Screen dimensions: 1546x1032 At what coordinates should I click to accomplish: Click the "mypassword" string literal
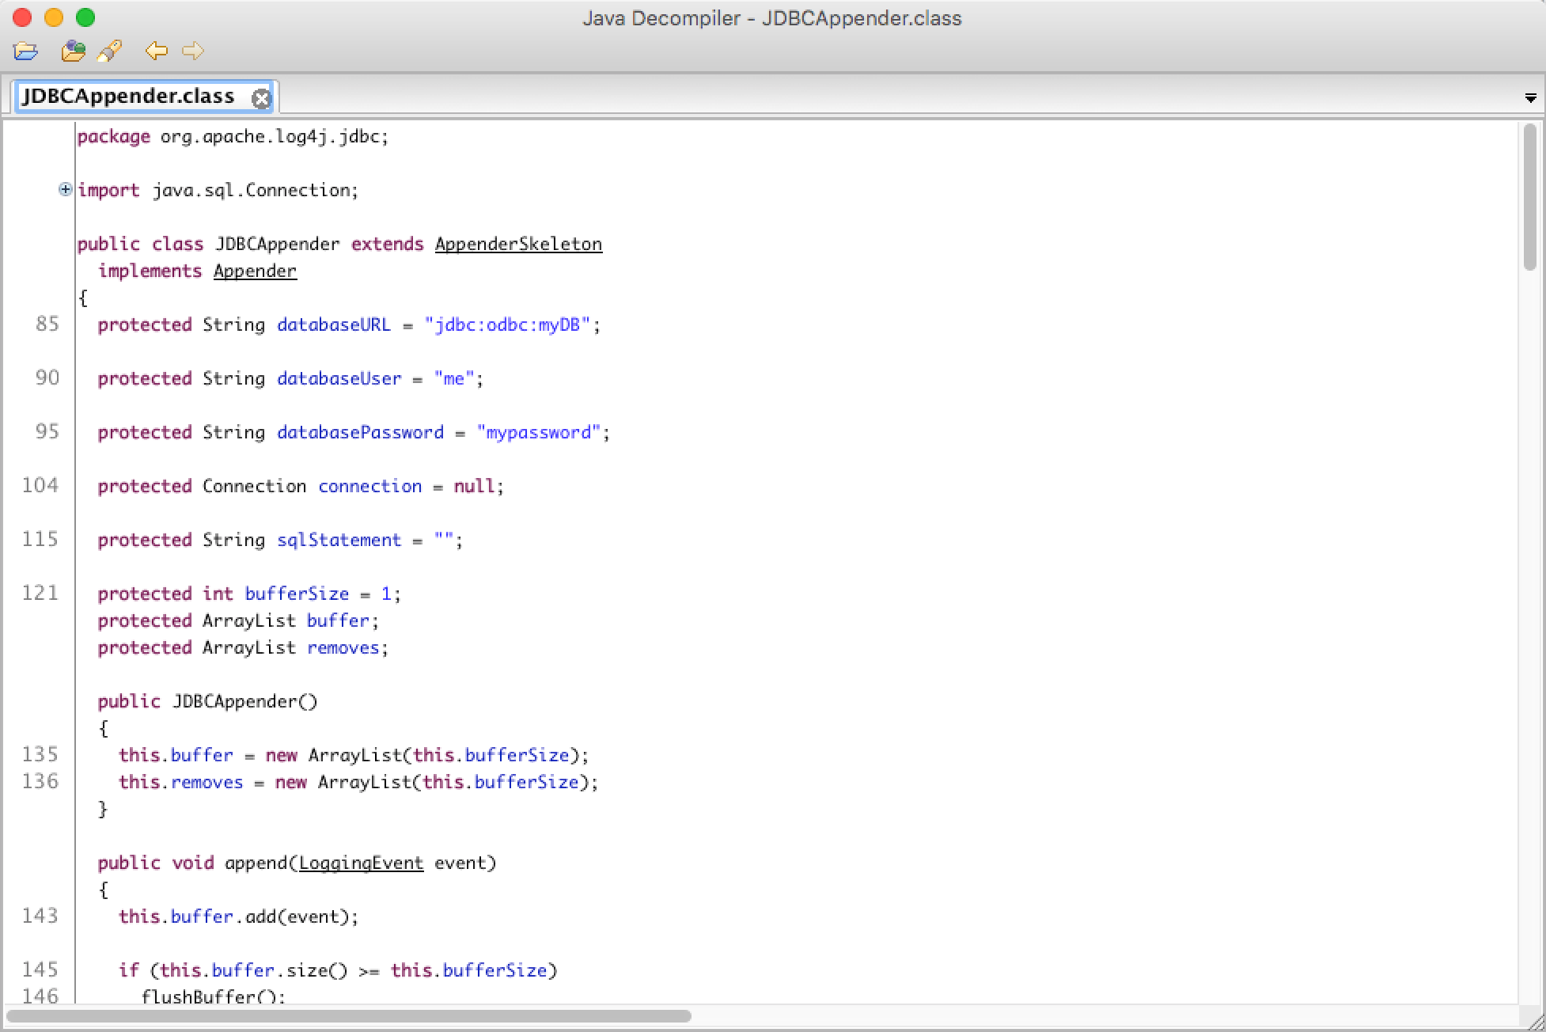click(538, 432)
